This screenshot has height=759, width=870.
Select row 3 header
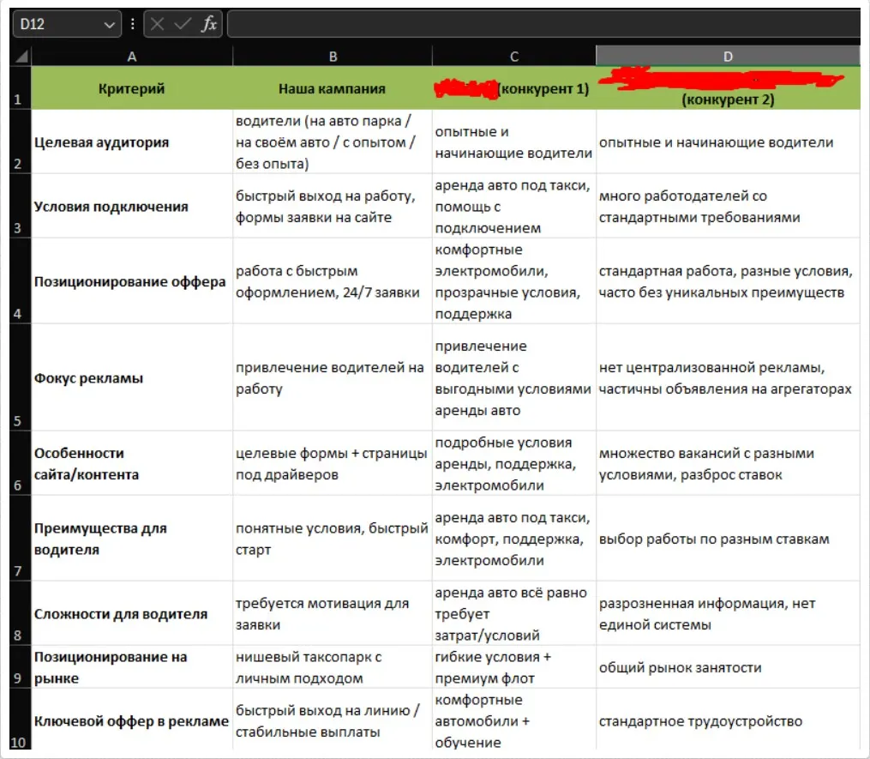click(x=21, y=206)
